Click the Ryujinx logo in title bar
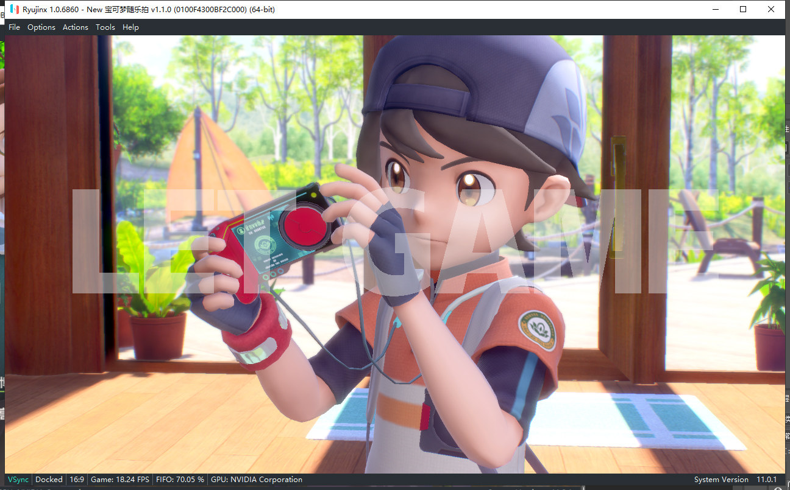 pyautogui.click(x=14, y=9)
